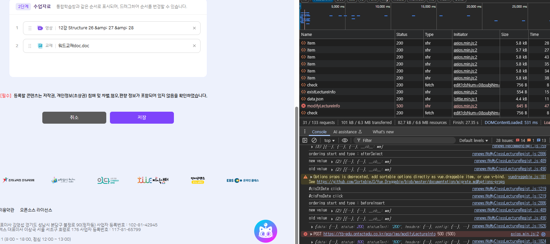Expand the status 500 response object
This screenshot has height=244, width=550.
pyautogui.click(x=312, y=242)
